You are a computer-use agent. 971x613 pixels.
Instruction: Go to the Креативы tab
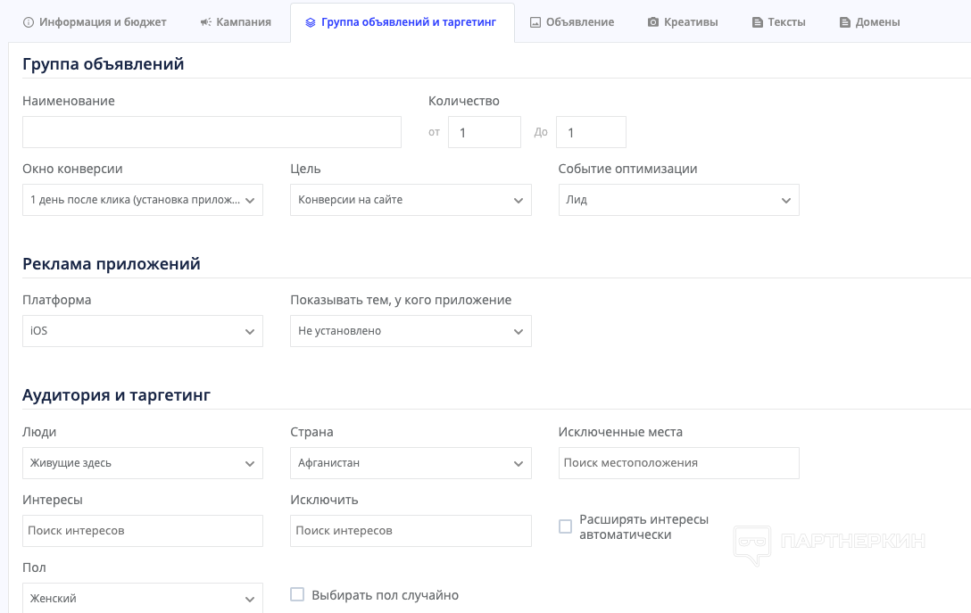point(683,22)
